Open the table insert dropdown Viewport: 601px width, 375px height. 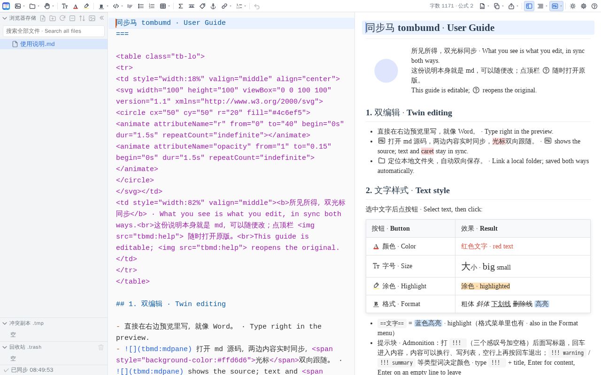[x=165, y=6]
